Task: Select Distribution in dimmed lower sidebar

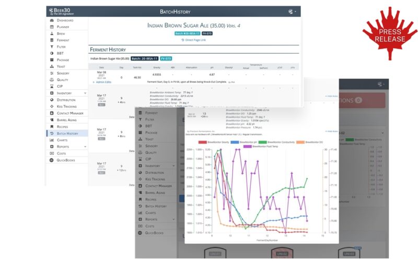Action: point(155,173)
